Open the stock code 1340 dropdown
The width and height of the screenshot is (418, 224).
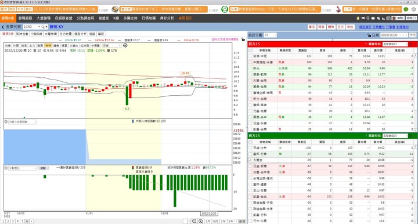[x=39, y=27]
